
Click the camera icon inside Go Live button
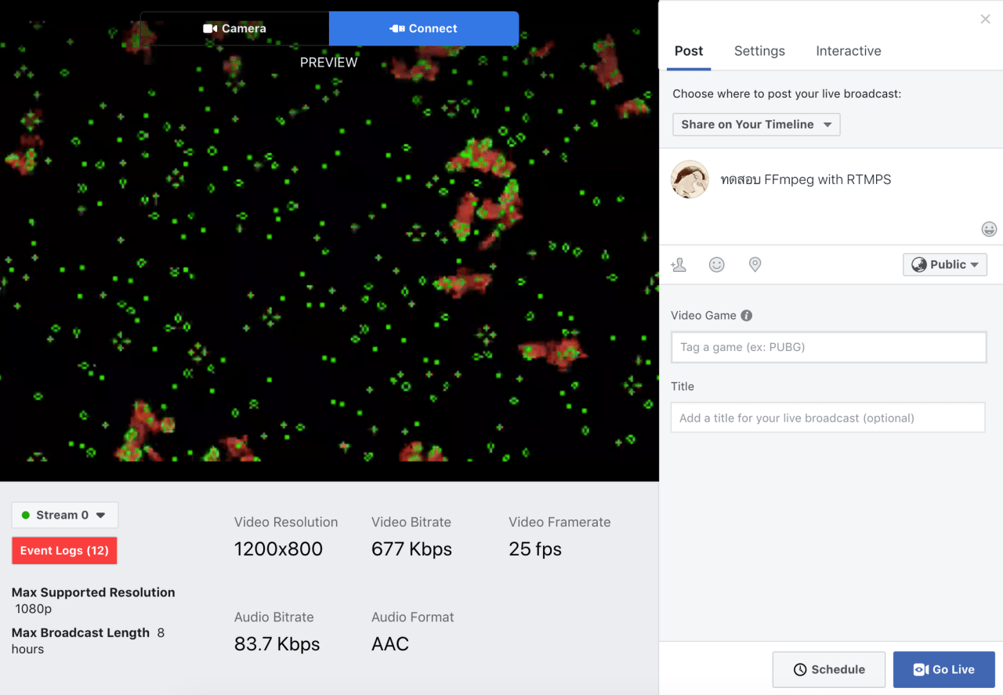(921, 669)
